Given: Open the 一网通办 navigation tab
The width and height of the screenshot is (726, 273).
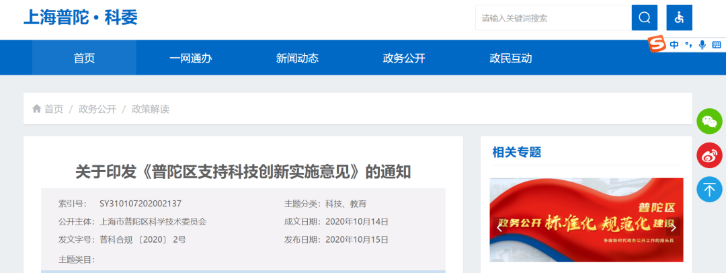Looking at the screenshot, I should tap(191, 58).
